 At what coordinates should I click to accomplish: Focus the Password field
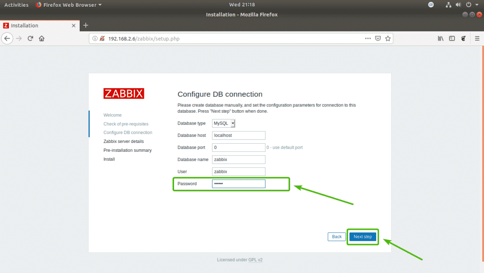239,184
